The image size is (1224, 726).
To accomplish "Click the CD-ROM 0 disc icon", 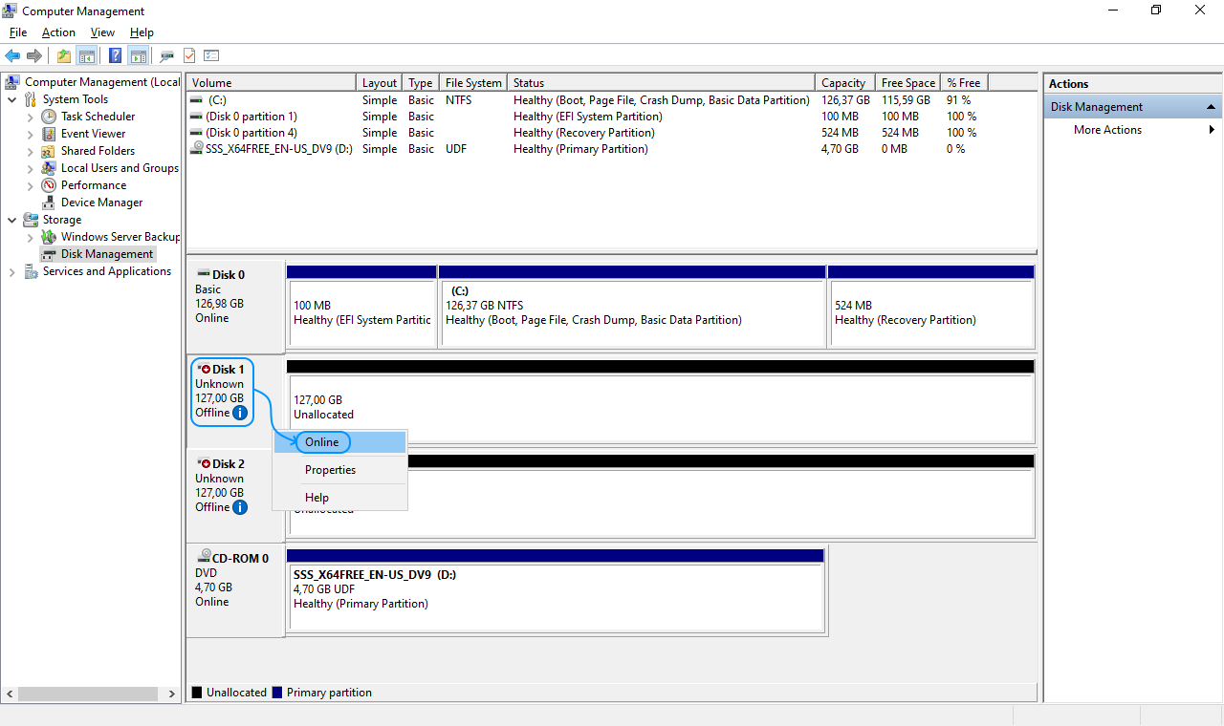I will click(x=204, y=558).
